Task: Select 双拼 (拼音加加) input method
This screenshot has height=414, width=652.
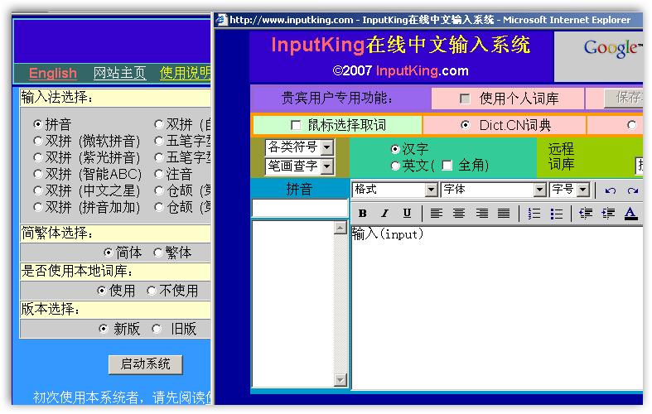Action: pyautogui.click(x=38, y=206)
